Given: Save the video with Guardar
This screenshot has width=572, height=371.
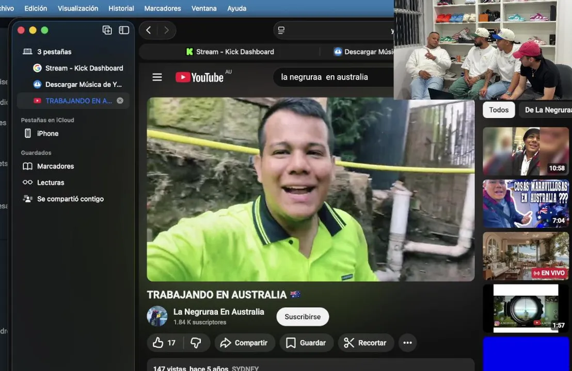Looking at the screenshot, I should click(x=307, y=343).
